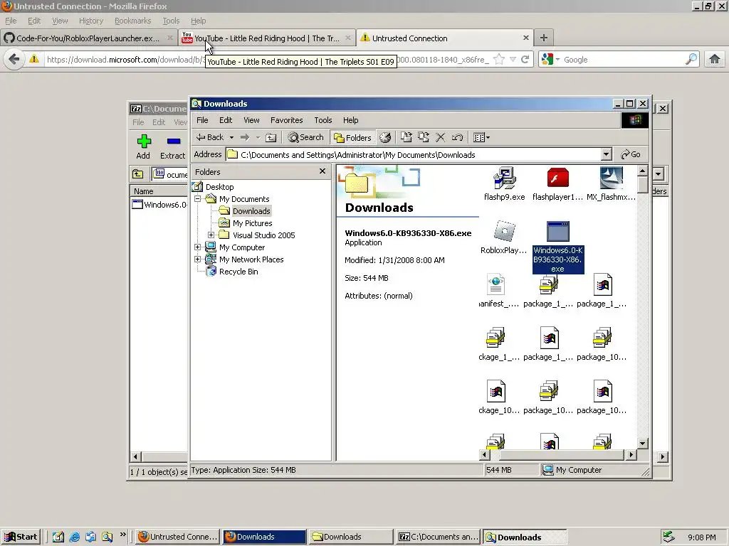Viewport: 729px width, 546px height.
Task: Select flashp9.exe file icon
Action: (504, 184)
